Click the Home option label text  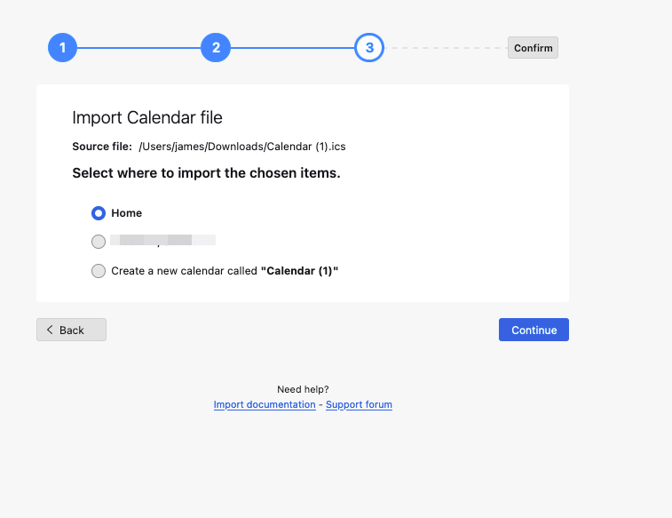pos(127,213)
